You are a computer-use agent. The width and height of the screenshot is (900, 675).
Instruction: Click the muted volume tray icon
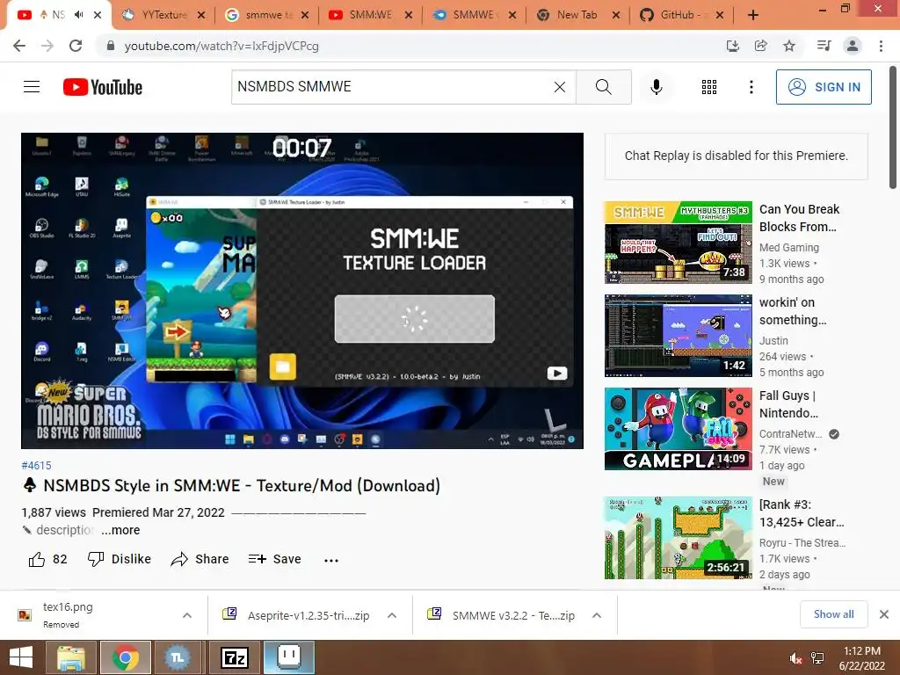point(795,659)
